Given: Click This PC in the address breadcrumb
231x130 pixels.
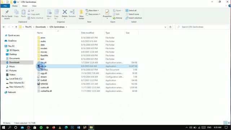Looking at the screenshot, I should click(28, 27).
